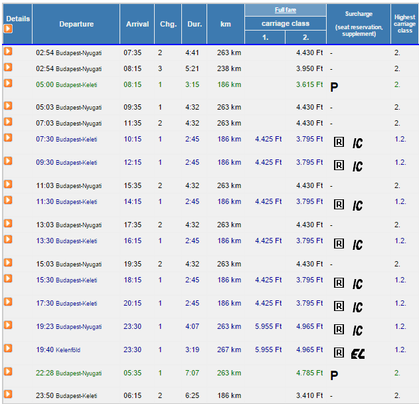Screen dimensions: 419x404
Task: Expand the 13:03 Budapest-Nyugati row details
Action: pos(8,223)
